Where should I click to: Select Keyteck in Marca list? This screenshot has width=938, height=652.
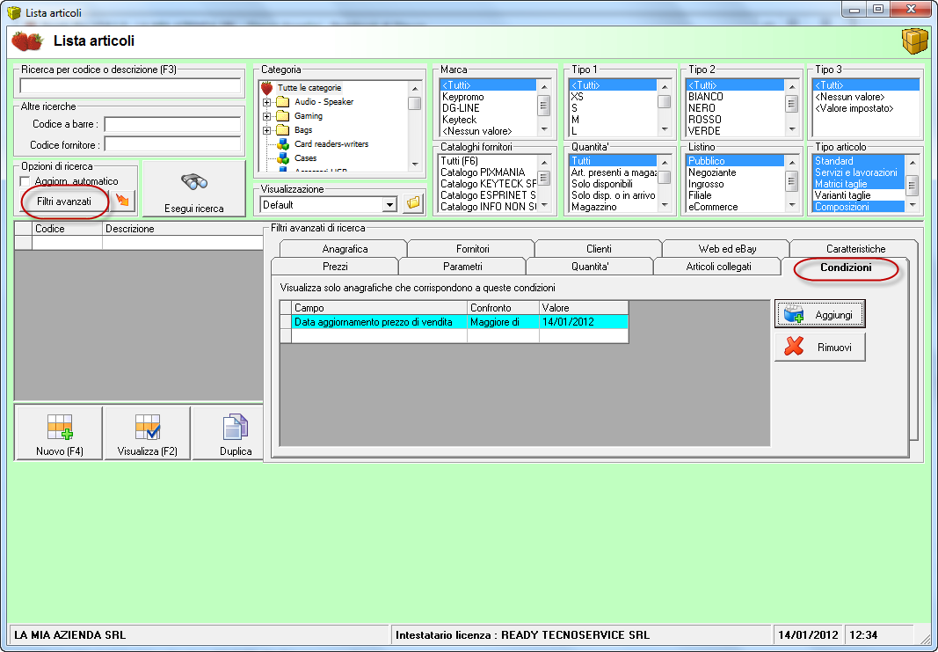488,119
